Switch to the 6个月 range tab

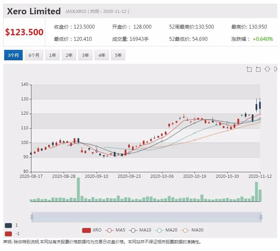pos(34,55)
